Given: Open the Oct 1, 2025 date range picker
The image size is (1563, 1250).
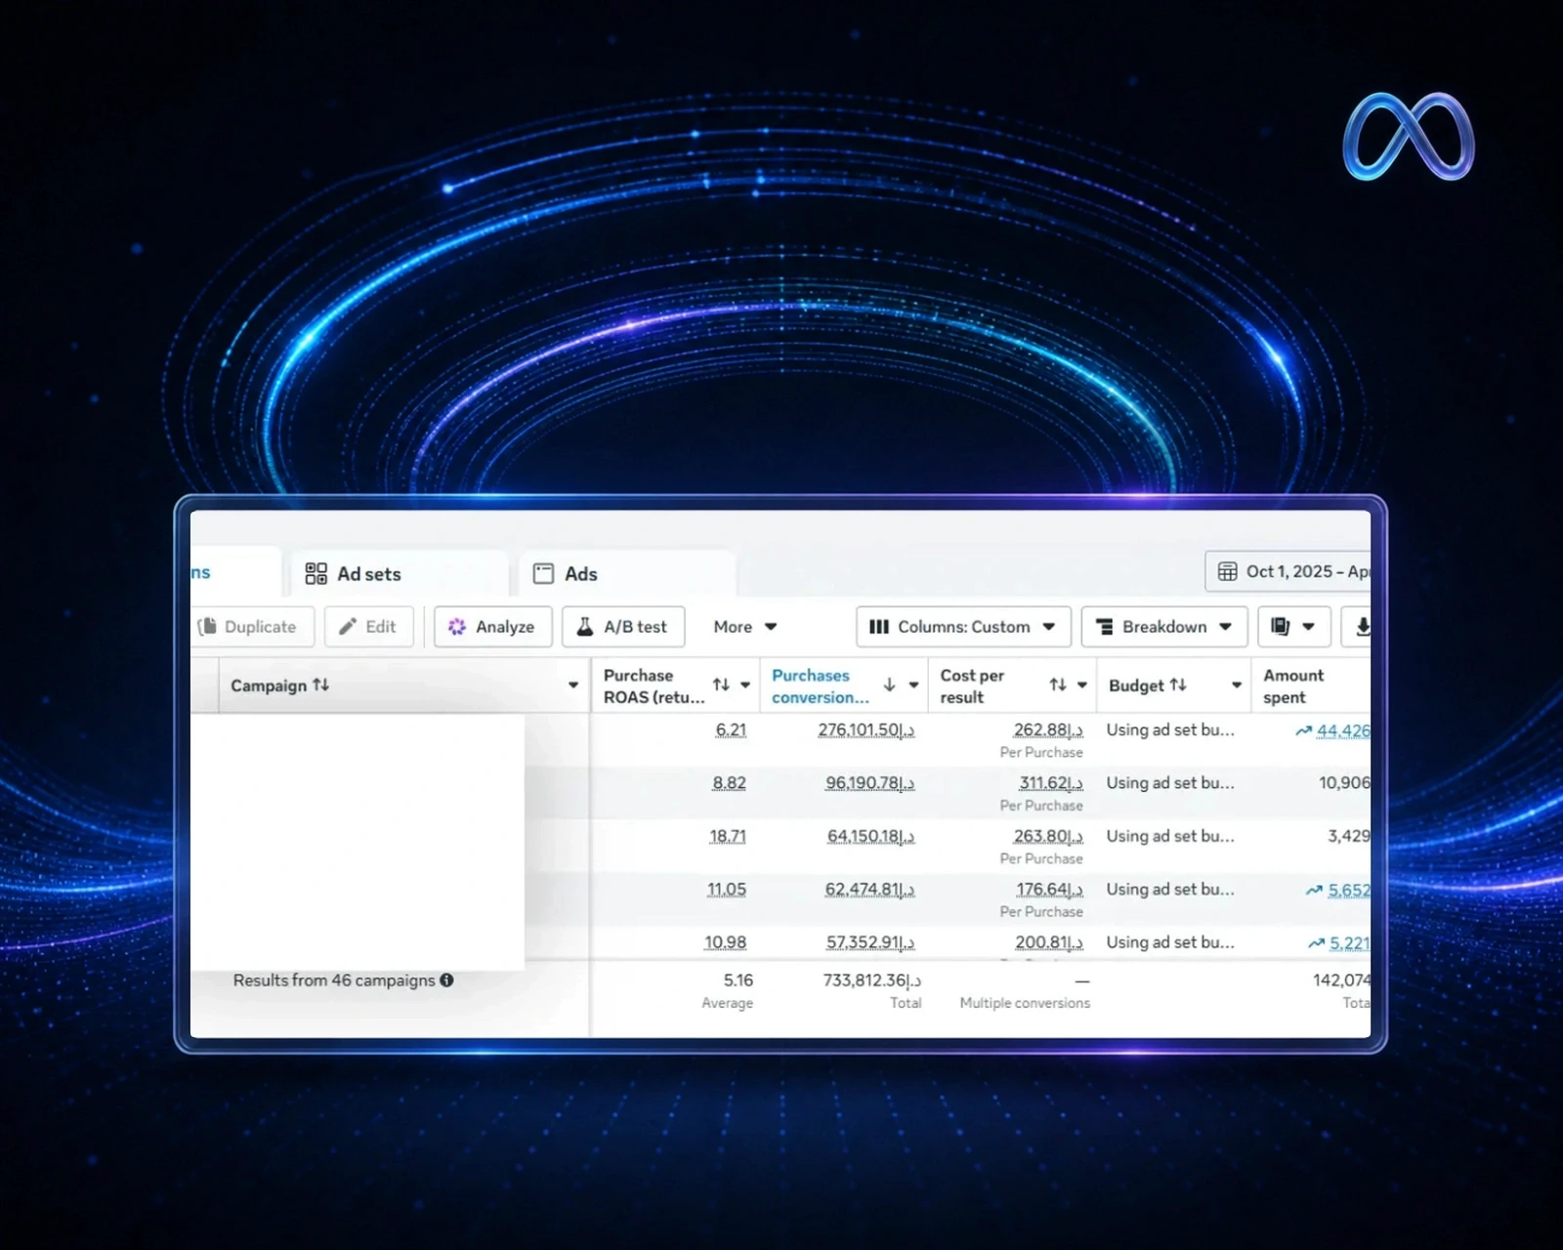Looking at the screenshot, I should click(x=1288, y=571).
